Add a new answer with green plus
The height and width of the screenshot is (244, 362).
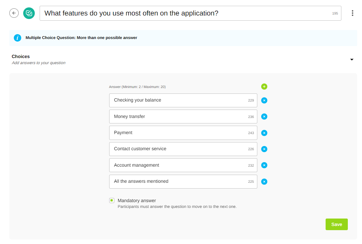coord(264,86)
